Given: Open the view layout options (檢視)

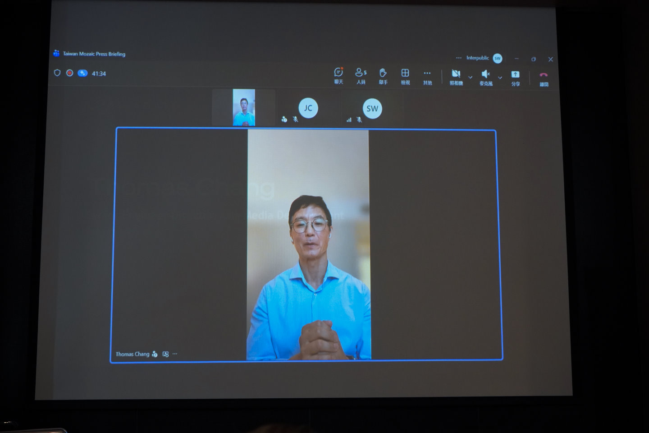Looking at the screenshot, I should click(405, 75).
